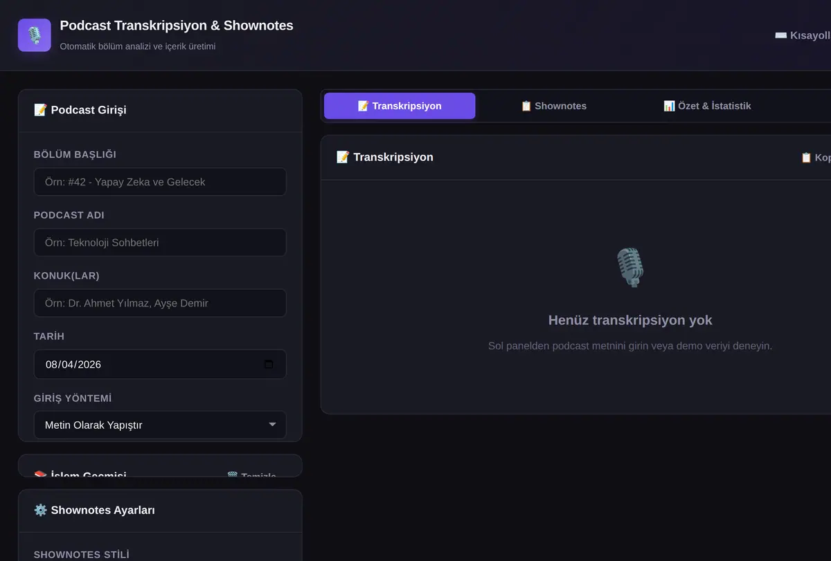Open the Özet & İstatistik tab
The image size is (831, 561).
pyautogui.click(x=707, y=106)
